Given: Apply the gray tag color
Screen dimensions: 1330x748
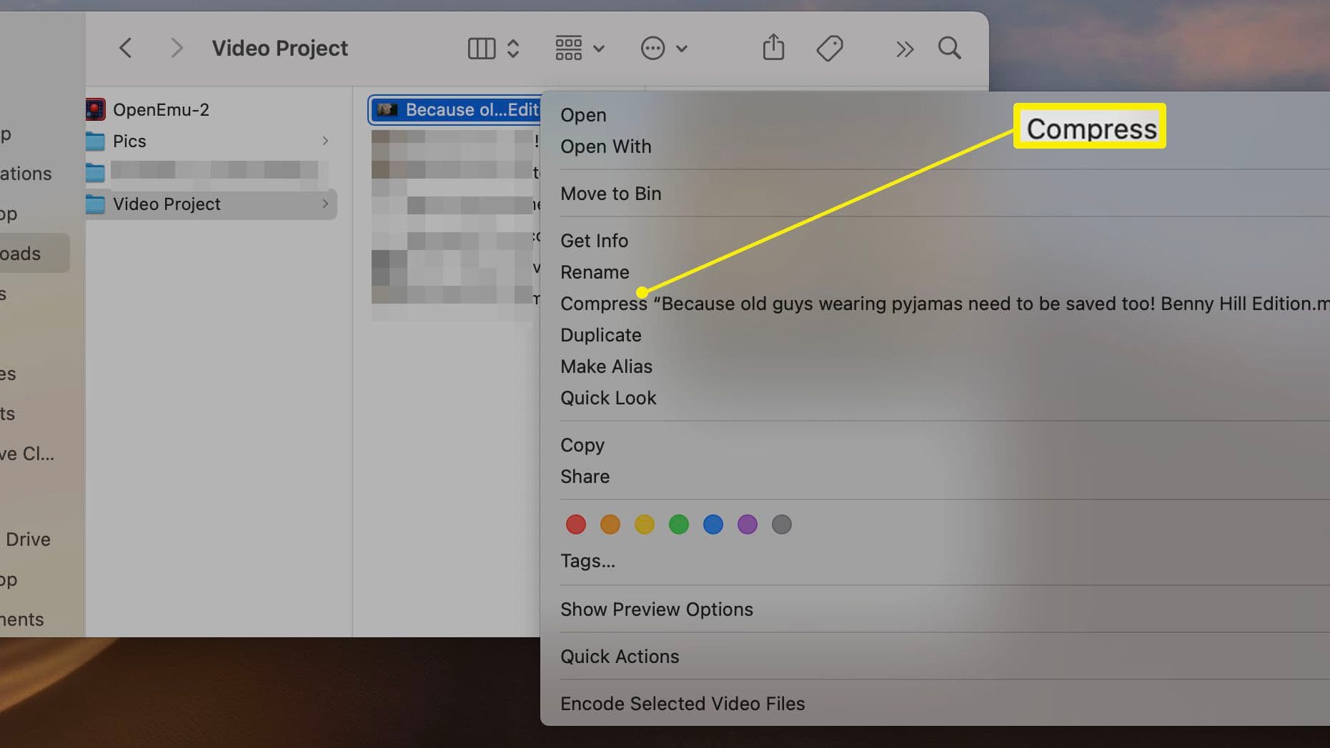Looking at the screenshot, I should tap(782, 524).
